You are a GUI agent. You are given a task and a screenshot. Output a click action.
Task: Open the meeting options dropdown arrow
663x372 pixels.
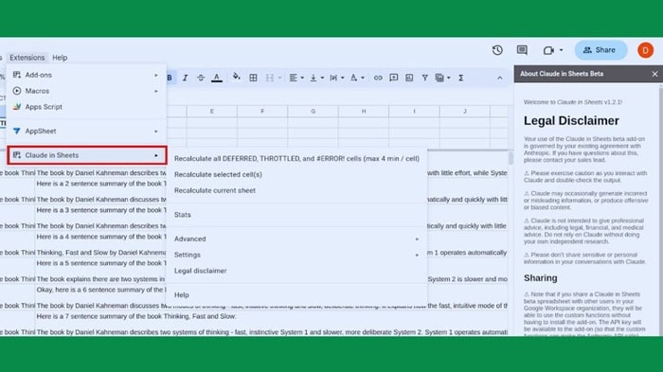pyautogui.click(x=561, y=50)
